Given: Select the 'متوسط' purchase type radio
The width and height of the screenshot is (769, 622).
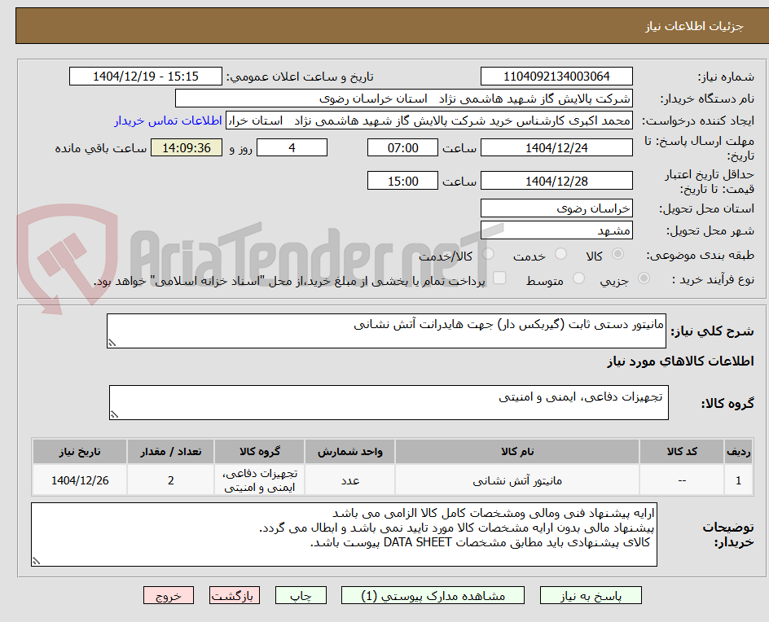Looking at the screenshot, I should pyautogui.click(x=578, y=278).
